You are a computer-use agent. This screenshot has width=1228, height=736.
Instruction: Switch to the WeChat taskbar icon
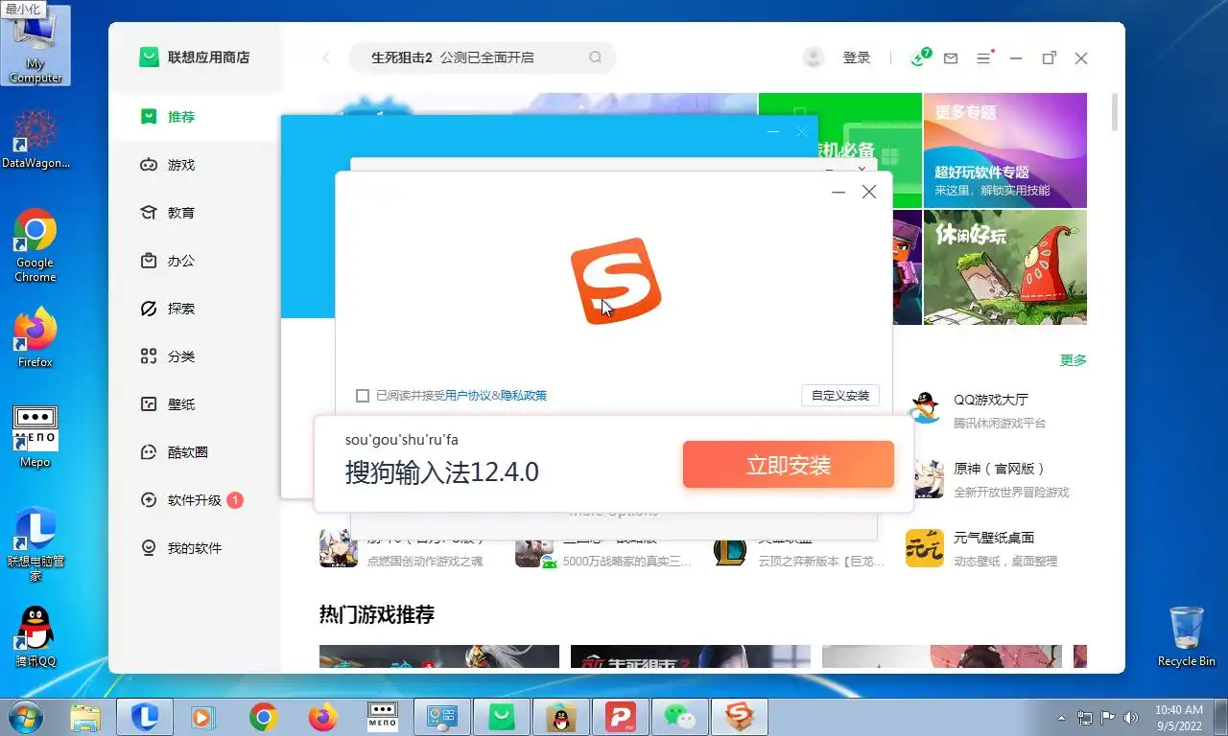pyautogui.click(x=679, y=717)
